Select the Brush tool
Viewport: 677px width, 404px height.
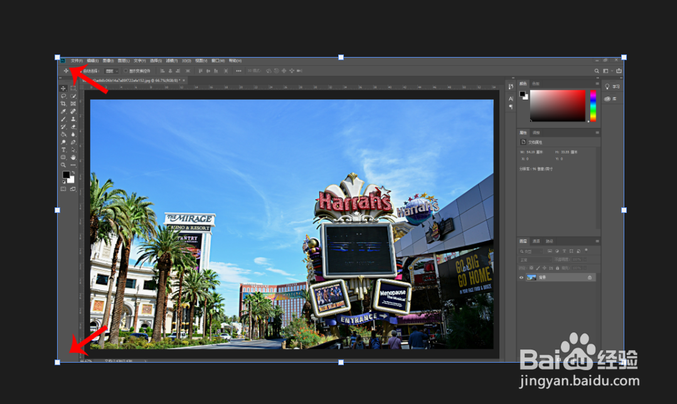tap(63, 119)
